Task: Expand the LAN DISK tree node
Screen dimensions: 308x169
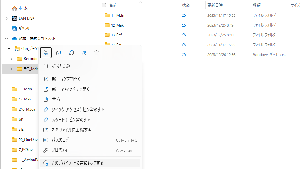Action: [x=7, y=18]
